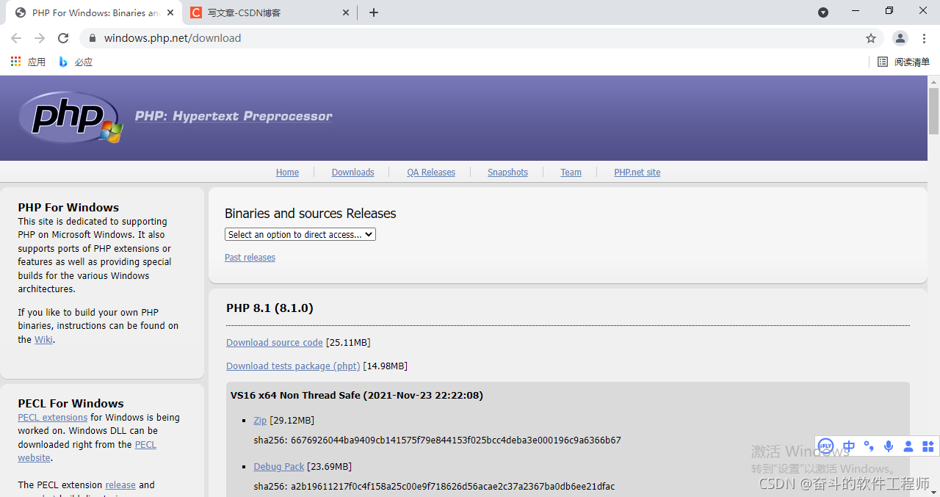
Task: Go back with the browser back arrow
Action: (16, 38)
